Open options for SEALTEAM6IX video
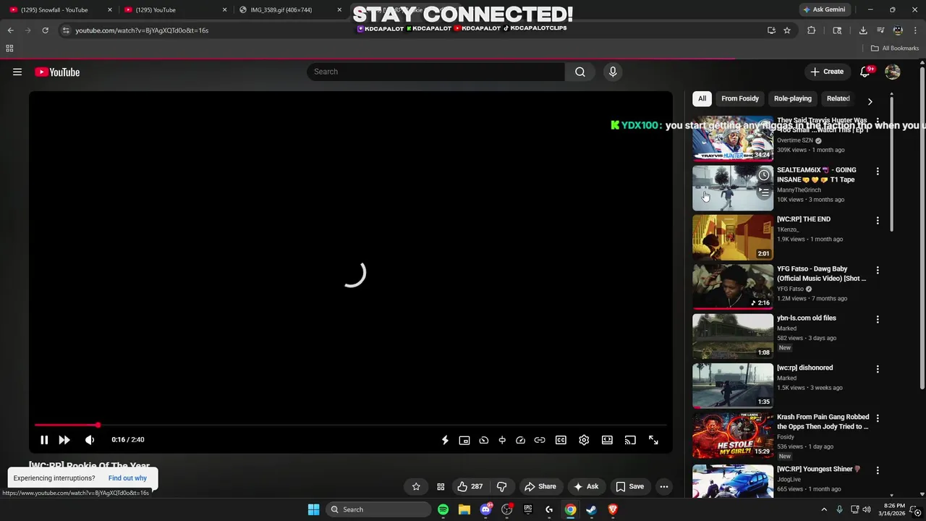Image resolution: width=926 pixels, height=521 pixels. click(878, 171)
